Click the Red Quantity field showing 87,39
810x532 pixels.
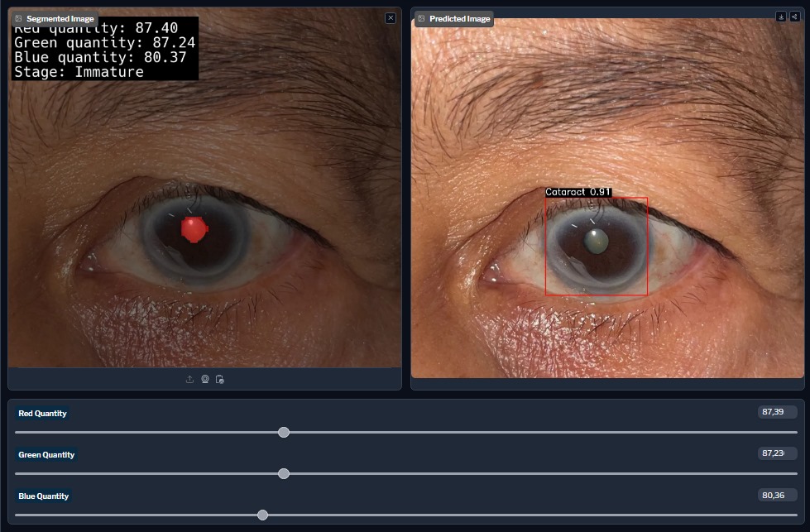point(777,412)
